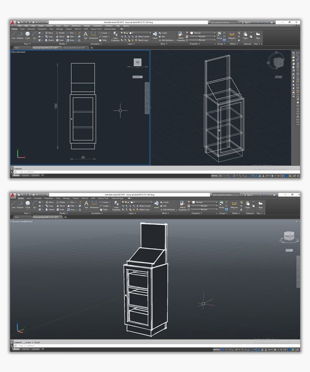Image resolution: width=310 pixels, height=372 pixels.
Task: Click command line input in upper window
Action: coord(156,172)
